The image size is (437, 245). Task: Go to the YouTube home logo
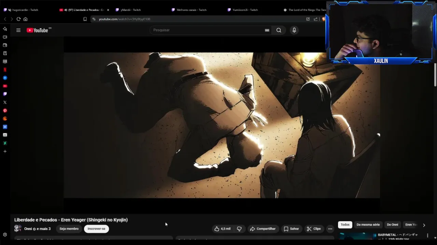[37, 30]
